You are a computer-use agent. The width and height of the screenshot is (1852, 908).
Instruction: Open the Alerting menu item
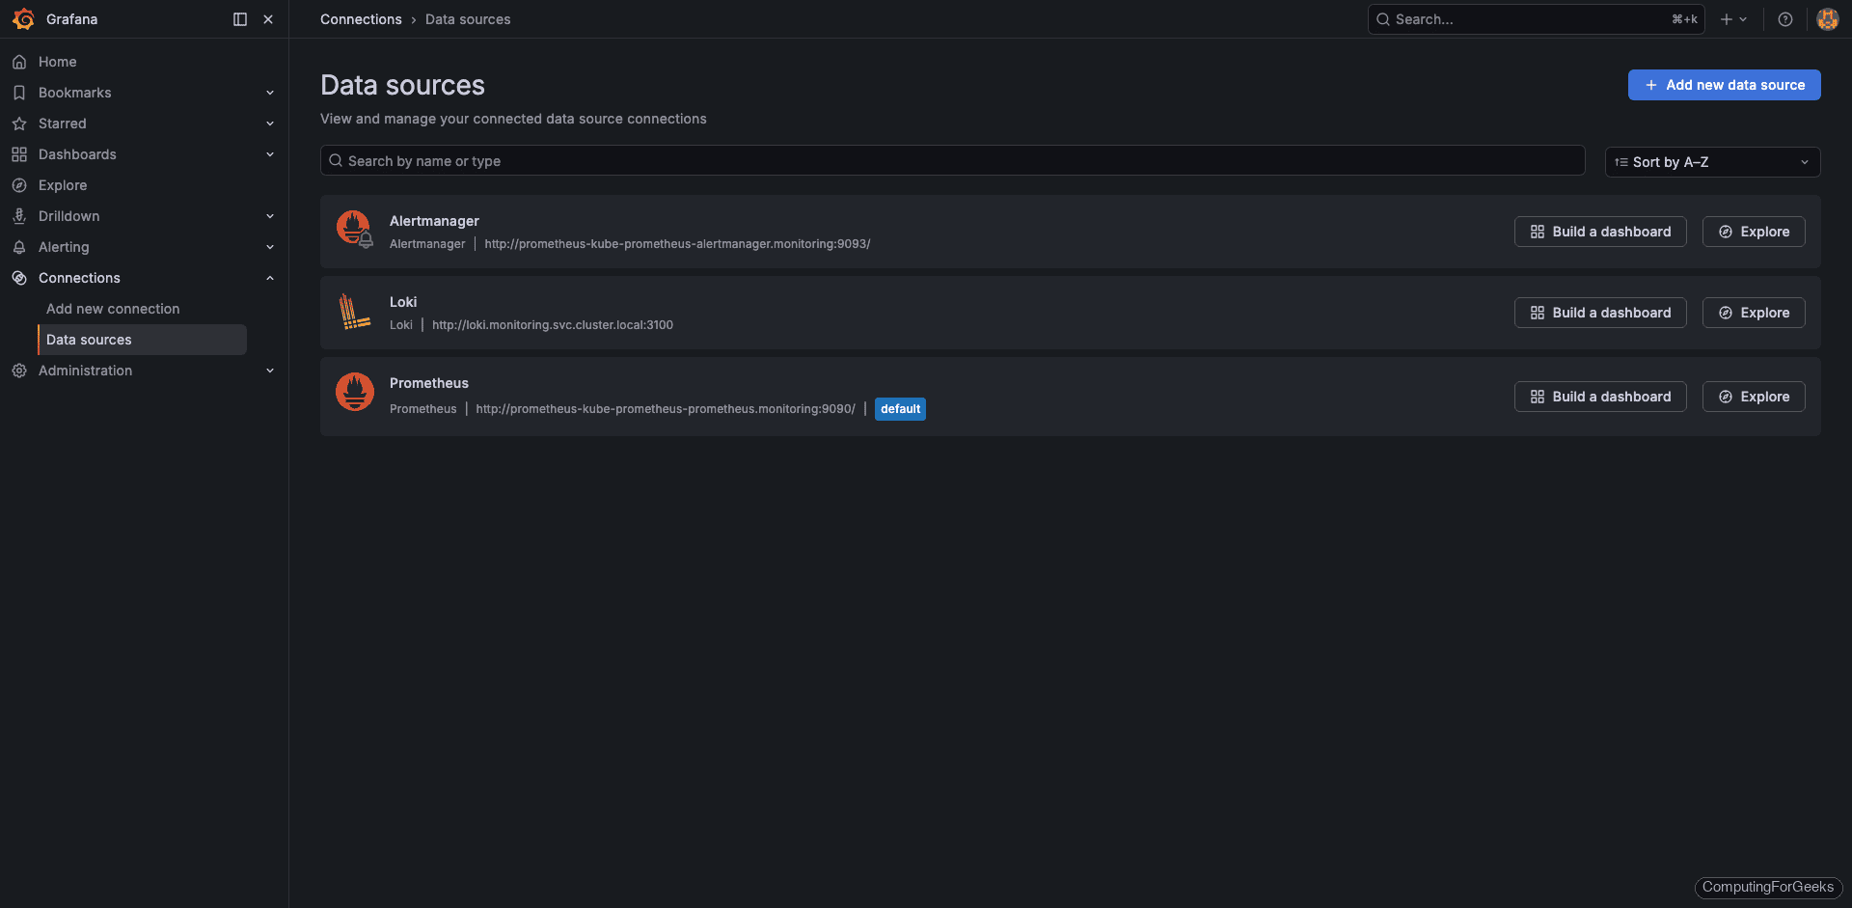tap(64, 247)
